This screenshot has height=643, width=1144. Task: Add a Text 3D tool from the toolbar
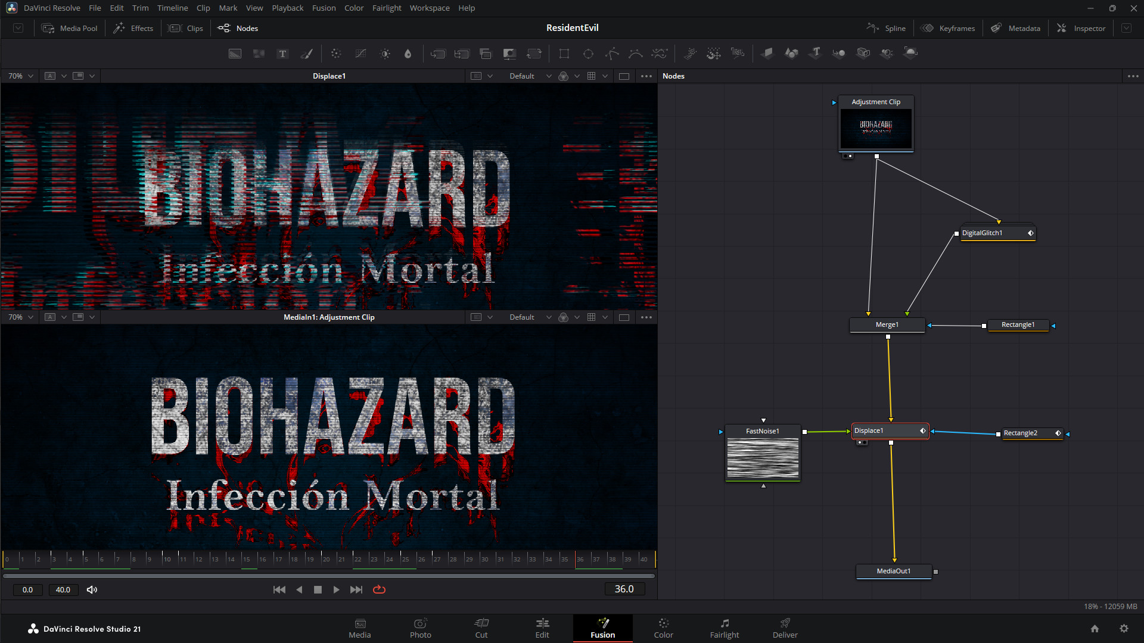point(815,54)
